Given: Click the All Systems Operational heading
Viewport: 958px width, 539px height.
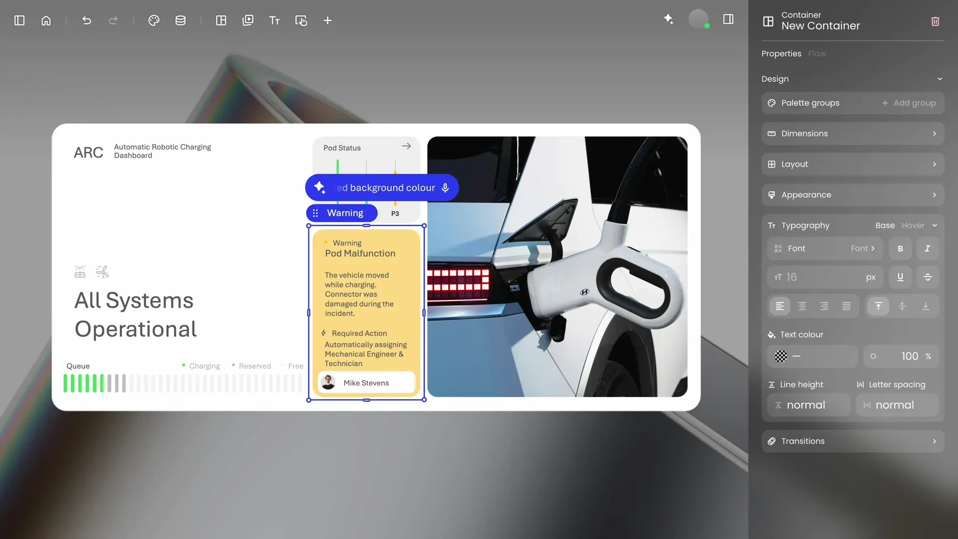Looking at the screenshot, I should [135, 315].
